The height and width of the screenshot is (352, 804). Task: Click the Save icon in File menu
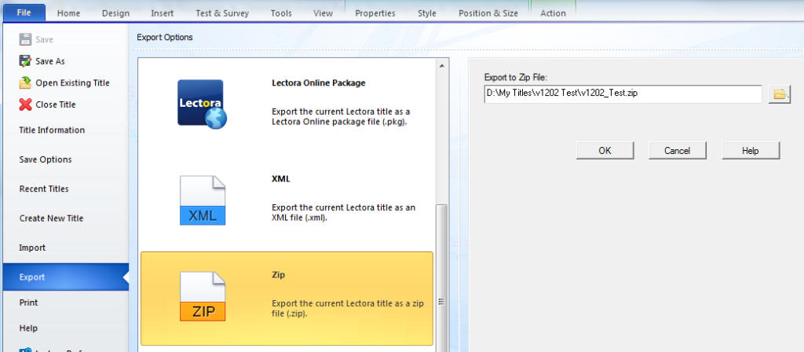point(25,39)
